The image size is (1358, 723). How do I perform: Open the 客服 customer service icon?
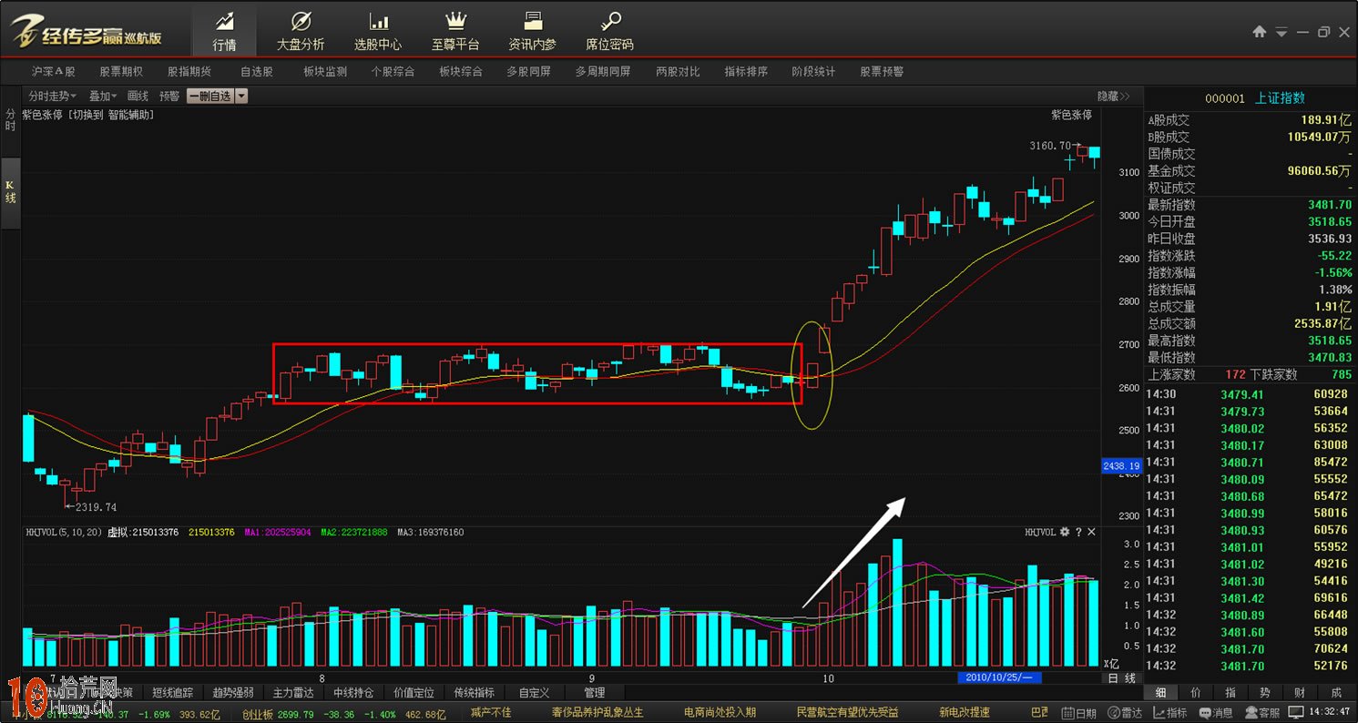coord(1262,713)
